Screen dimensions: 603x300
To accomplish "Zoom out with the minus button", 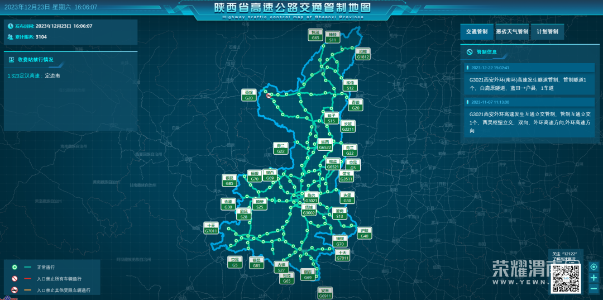I will 594,288.
